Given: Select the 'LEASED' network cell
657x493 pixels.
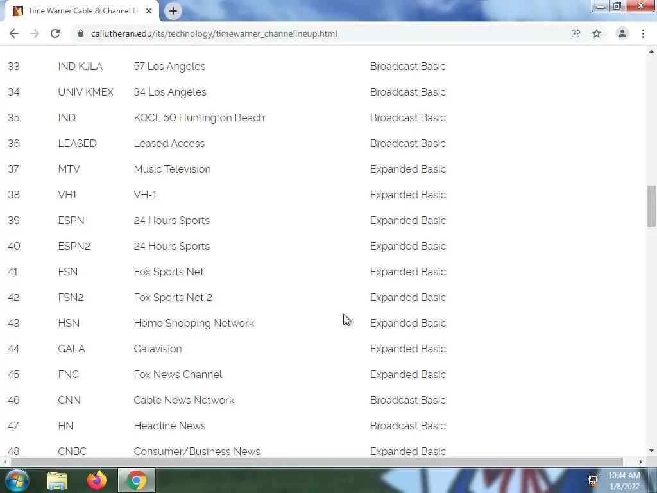Looking at the screenshot, I should 77,143.
